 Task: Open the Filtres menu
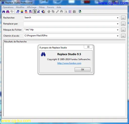(42, 7)
